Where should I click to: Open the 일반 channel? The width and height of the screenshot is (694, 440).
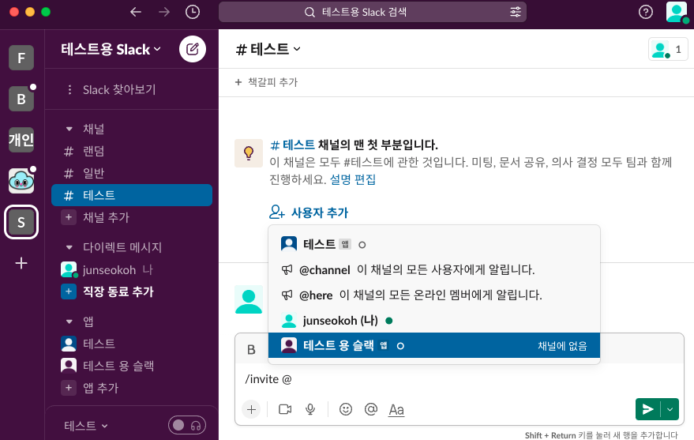tap(132, 173)
